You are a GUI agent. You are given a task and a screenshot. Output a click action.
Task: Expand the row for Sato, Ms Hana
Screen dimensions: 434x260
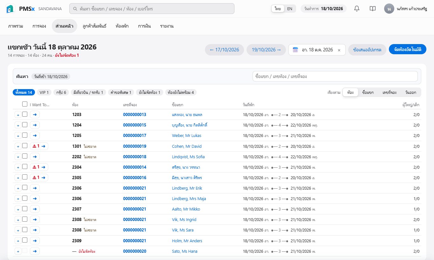click(x=18, y=251)
